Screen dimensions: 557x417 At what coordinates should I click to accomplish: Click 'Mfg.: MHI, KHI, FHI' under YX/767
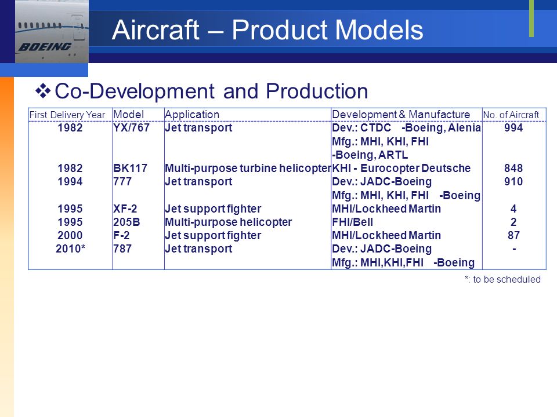point(381,142)
